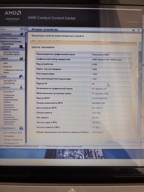Select Цвет under Видео

point(6,63)
